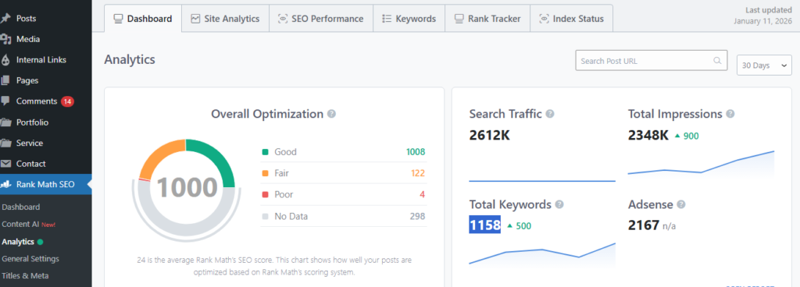Click the Good count 1008
800x287 pixels.
[416, 151]
